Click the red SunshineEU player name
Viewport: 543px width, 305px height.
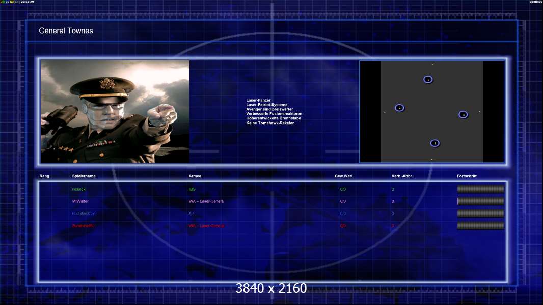coord(84,226)
